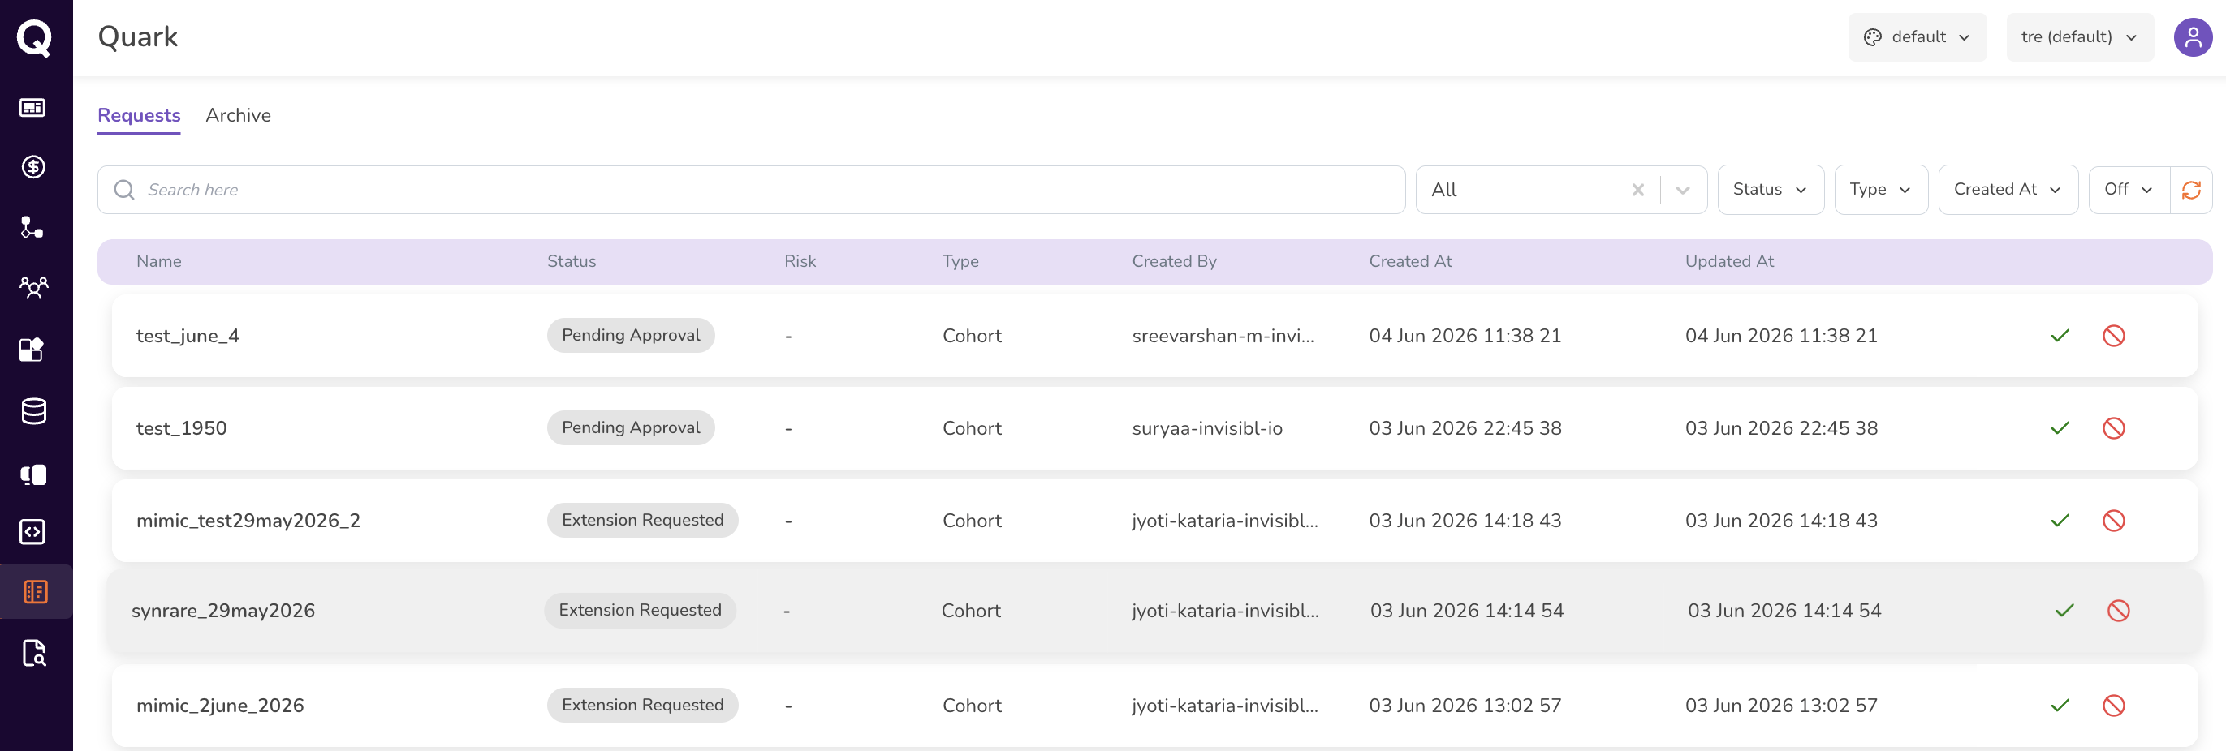The image size is (2226, 751).
Task: Clear the All filter with X
Action: [1637, 190]
